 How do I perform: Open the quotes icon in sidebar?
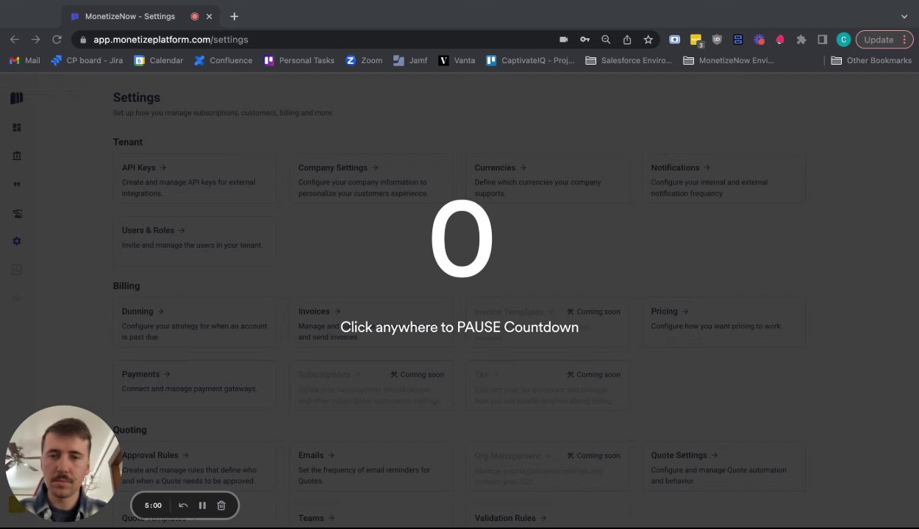[x=17, y=184]
